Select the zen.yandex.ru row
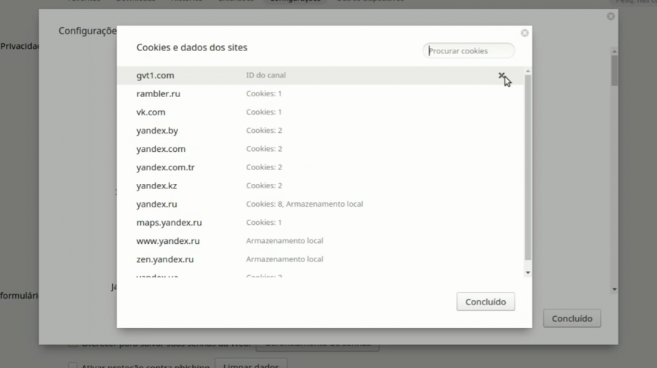 (x=165, y=259)
